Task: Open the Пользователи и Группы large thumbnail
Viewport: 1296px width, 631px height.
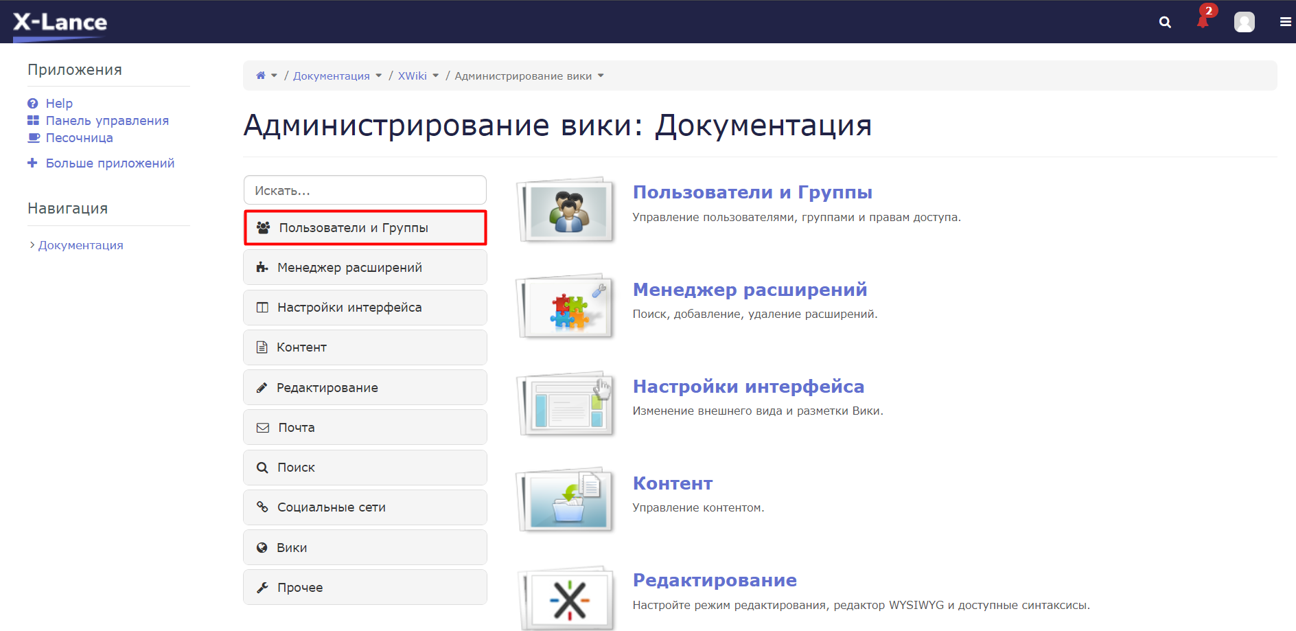Action: (x=566, y=209)
